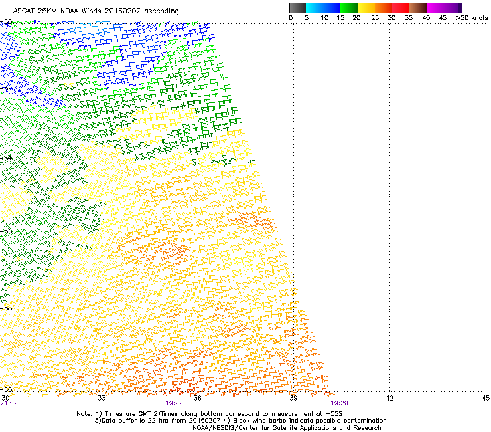Image resolution: width=491 pixels, height=432 pixels.
Task: Click the brown 35-40 knots legend swatch
Action: pos(418,8)
